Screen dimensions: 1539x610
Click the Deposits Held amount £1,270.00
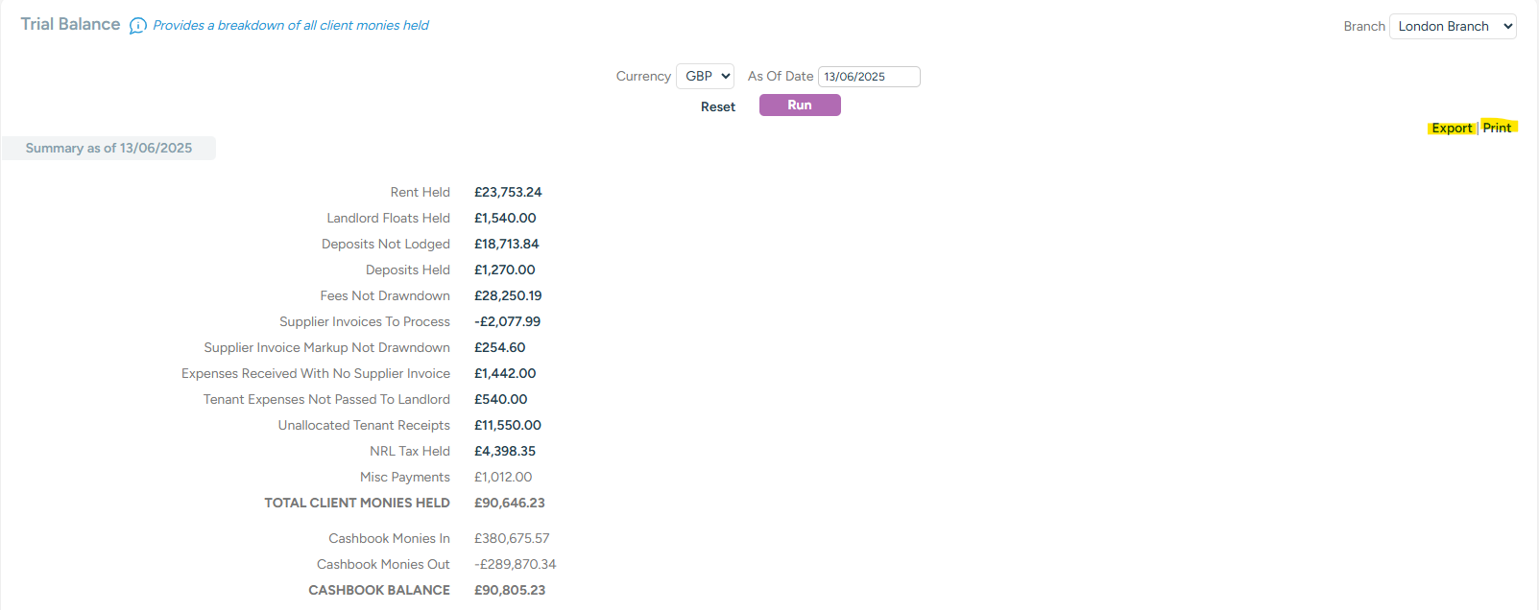(x=504, y=270)
